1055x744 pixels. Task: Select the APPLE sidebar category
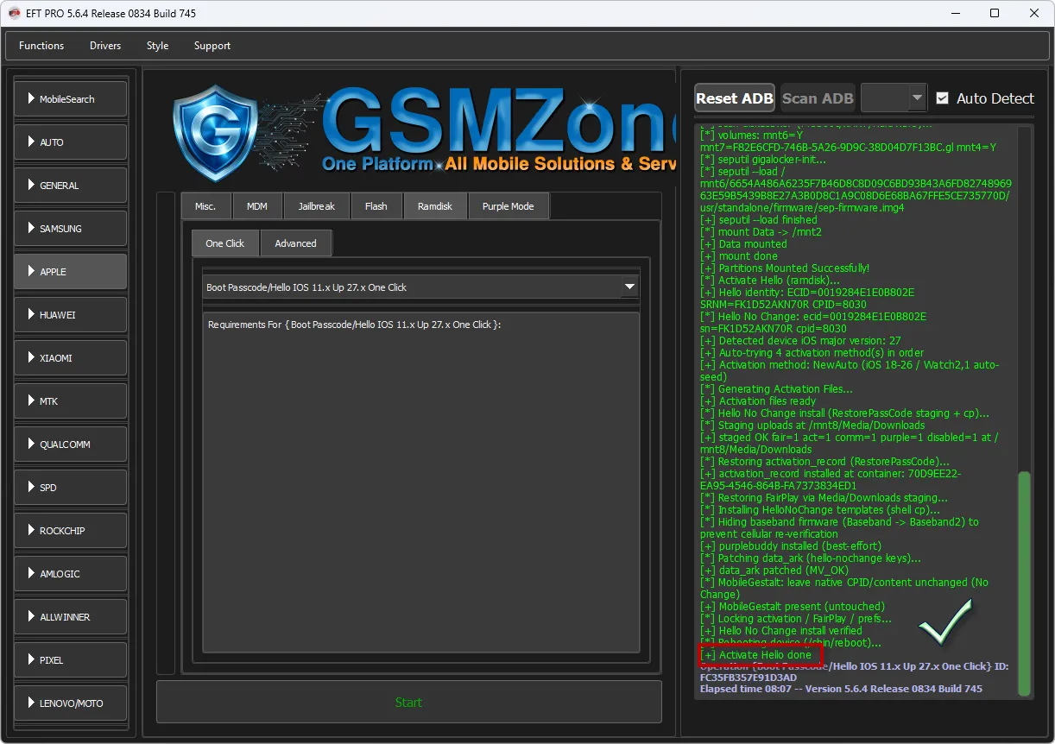tap(71, 272)
